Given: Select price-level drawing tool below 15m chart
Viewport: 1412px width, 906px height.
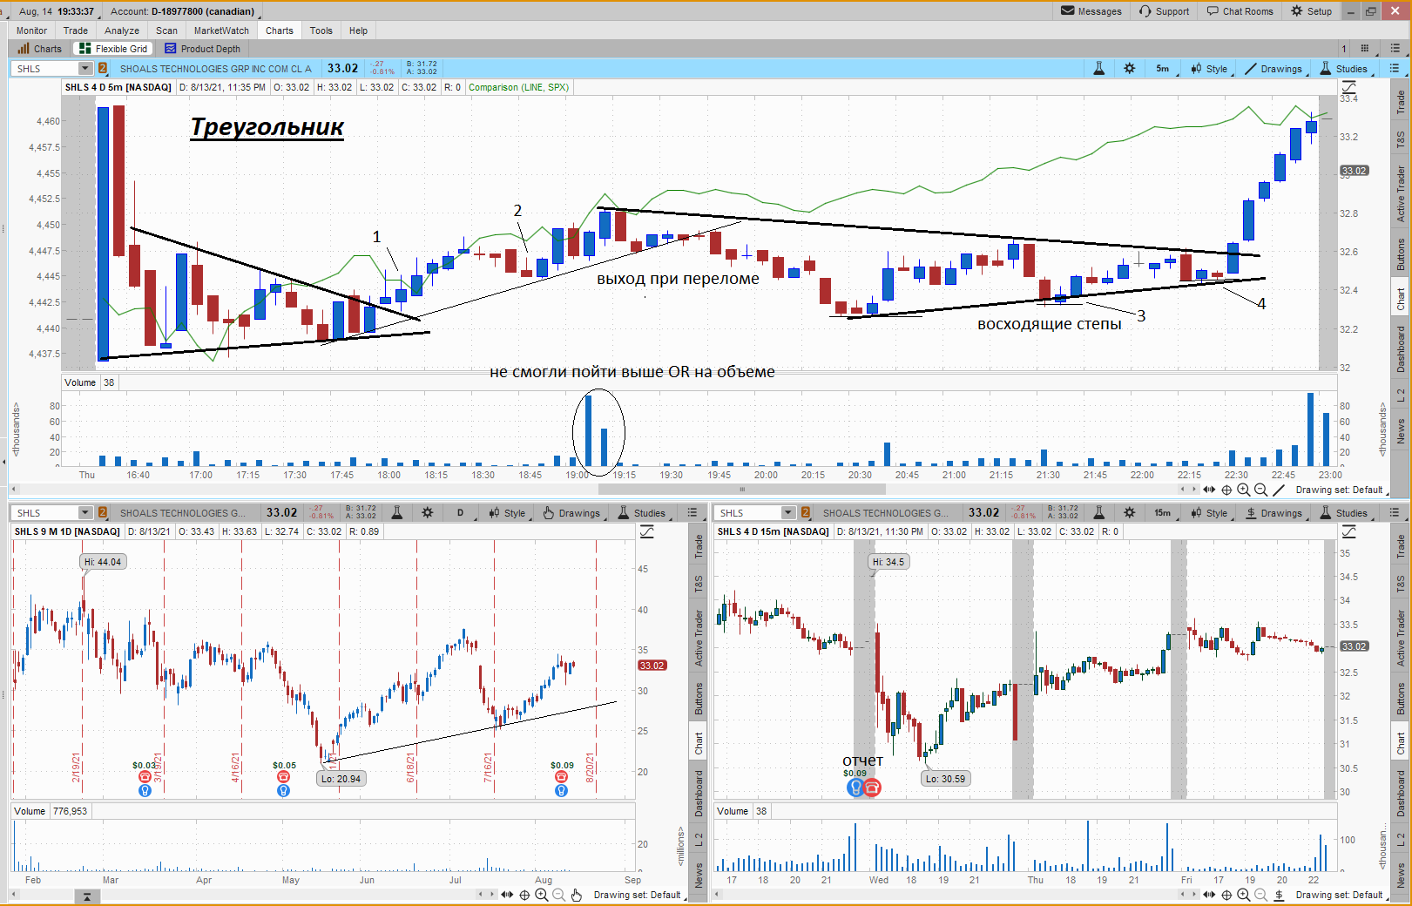Looking at the screenshot, I should click(1279, 895).
